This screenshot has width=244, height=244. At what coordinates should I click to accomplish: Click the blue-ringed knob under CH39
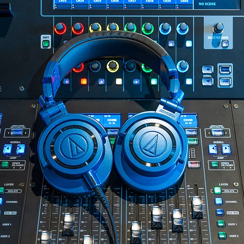pos(165,28)
